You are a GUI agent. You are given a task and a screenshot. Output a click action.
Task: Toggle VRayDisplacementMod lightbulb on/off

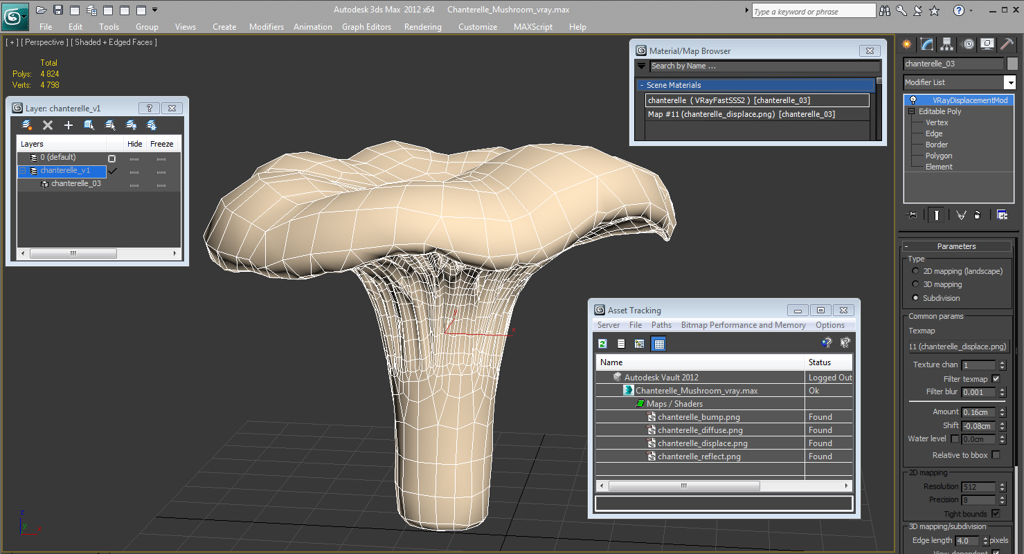(x=913, y=100)
